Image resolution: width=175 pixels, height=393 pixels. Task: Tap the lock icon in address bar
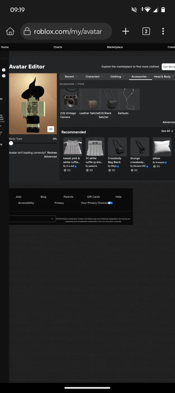pyautogui.click(x=27, y=31)
